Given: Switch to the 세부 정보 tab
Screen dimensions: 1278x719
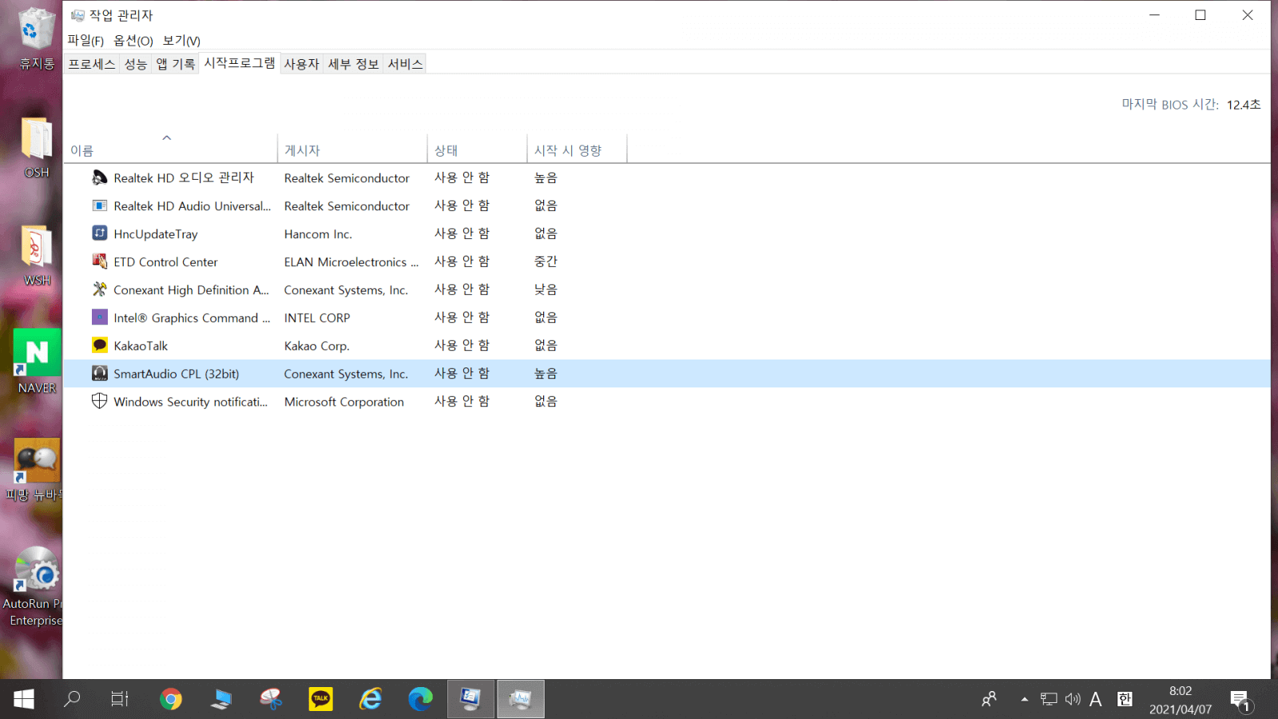Looking at the screenshot, I should [354, 64].
